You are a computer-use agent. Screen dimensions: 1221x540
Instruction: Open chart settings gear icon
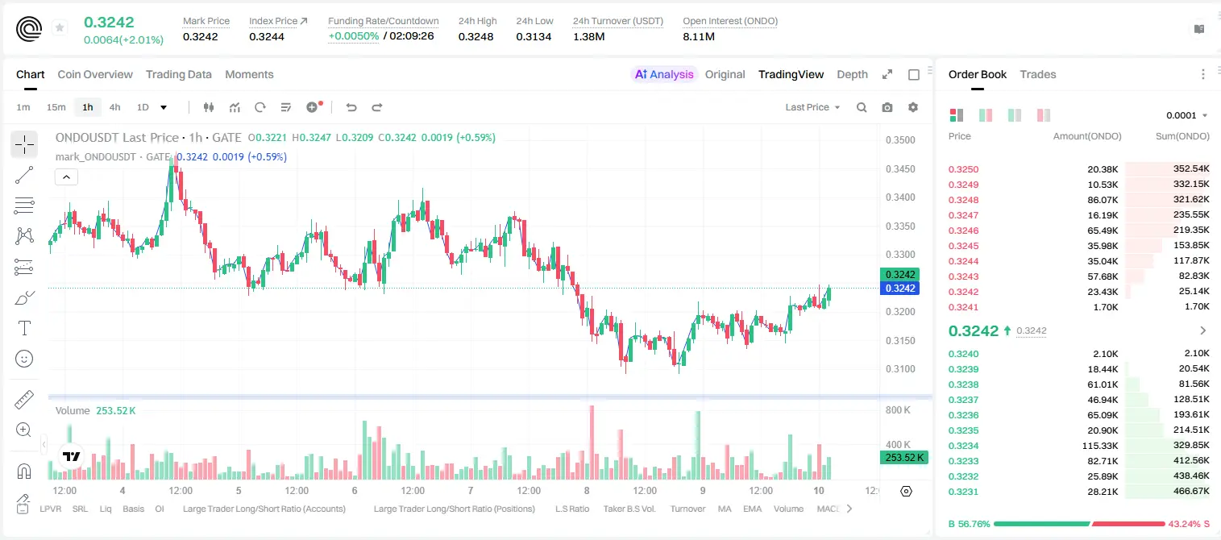(x=913, y=107)
